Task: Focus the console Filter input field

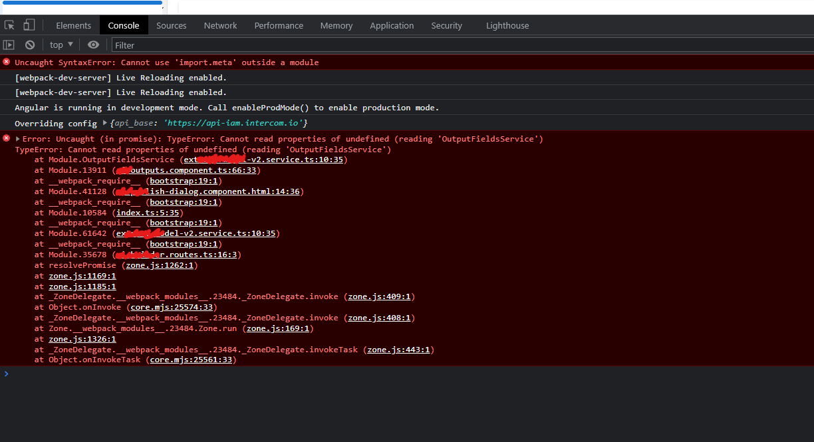Action: (462, 45)
